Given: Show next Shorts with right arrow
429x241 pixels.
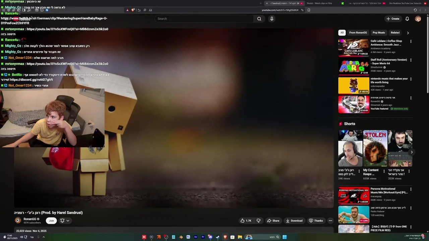Looking at the screenshot, I should [x=412, y=152].
